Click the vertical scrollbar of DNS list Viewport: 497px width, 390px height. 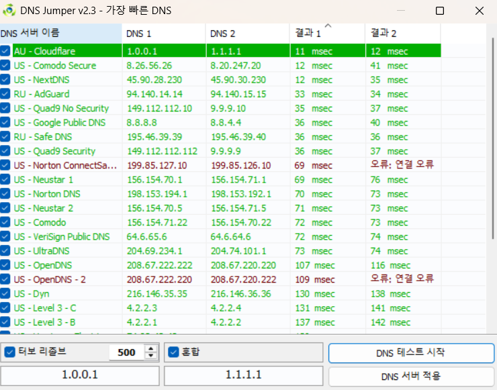tap(493, 138)
